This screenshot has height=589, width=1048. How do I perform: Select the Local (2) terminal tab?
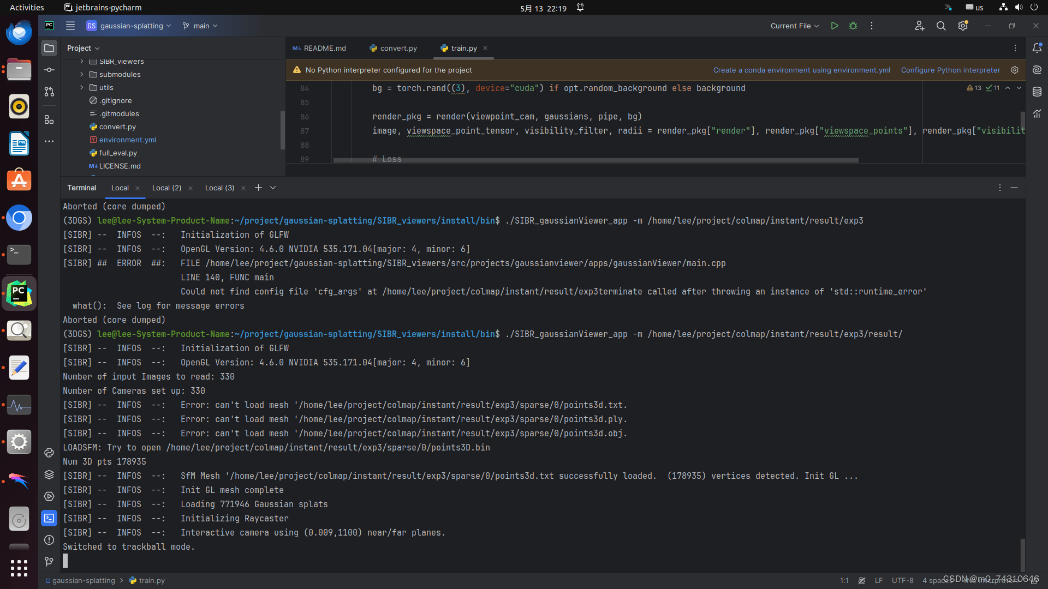pyautogui.click(x=166, y=188)
